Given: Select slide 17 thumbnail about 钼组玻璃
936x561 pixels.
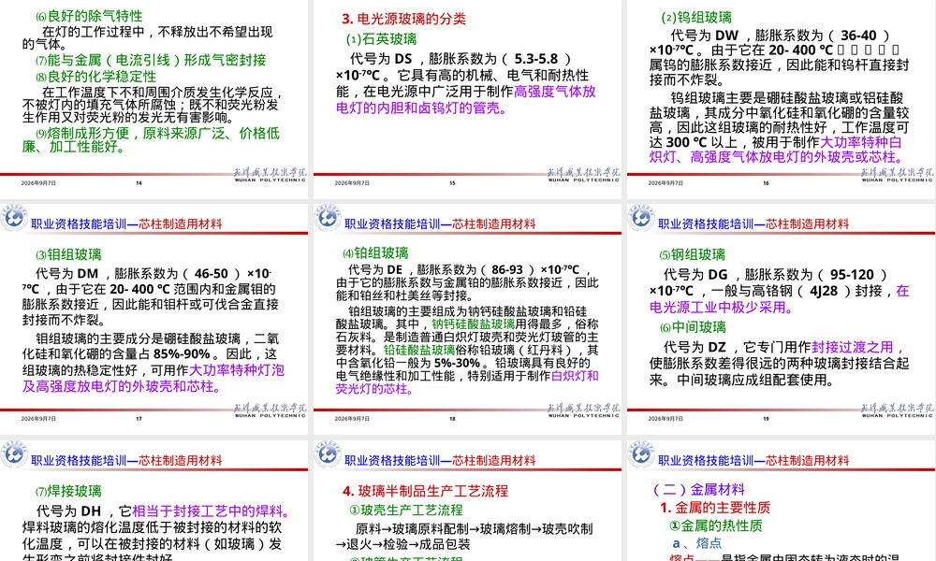Looking at the screenshot, I should pyautogui.click(x=154, y=318).
